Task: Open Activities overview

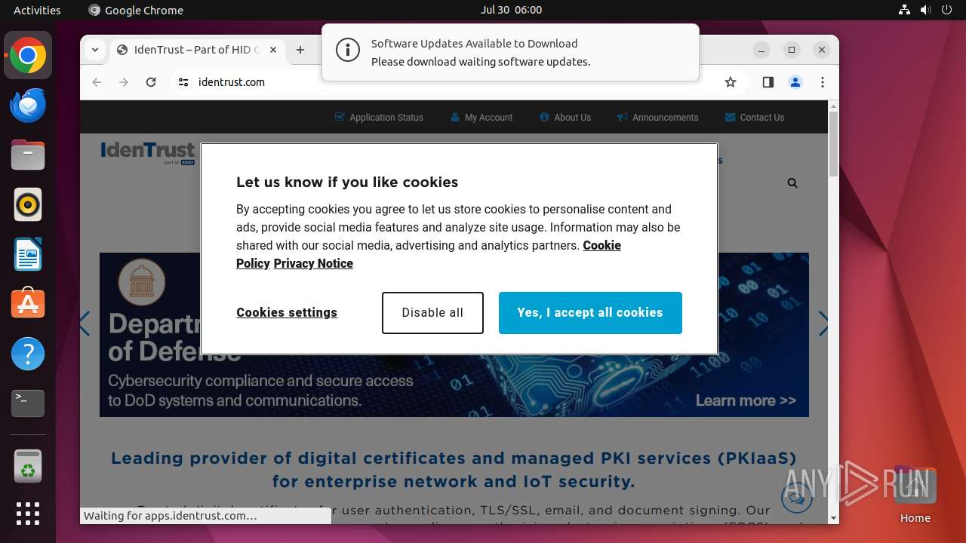Action: (37, 10)
